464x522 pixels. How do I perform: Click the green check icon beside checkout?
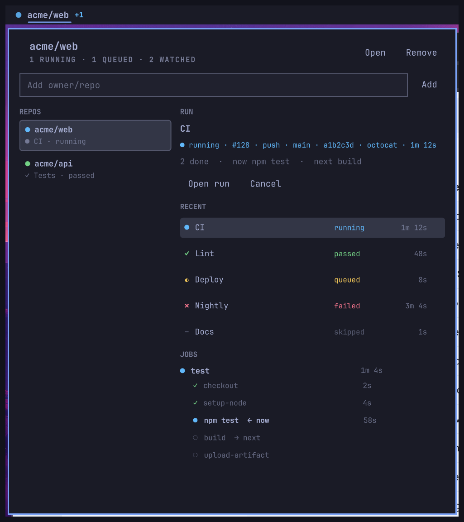click(x=196, y=386)
